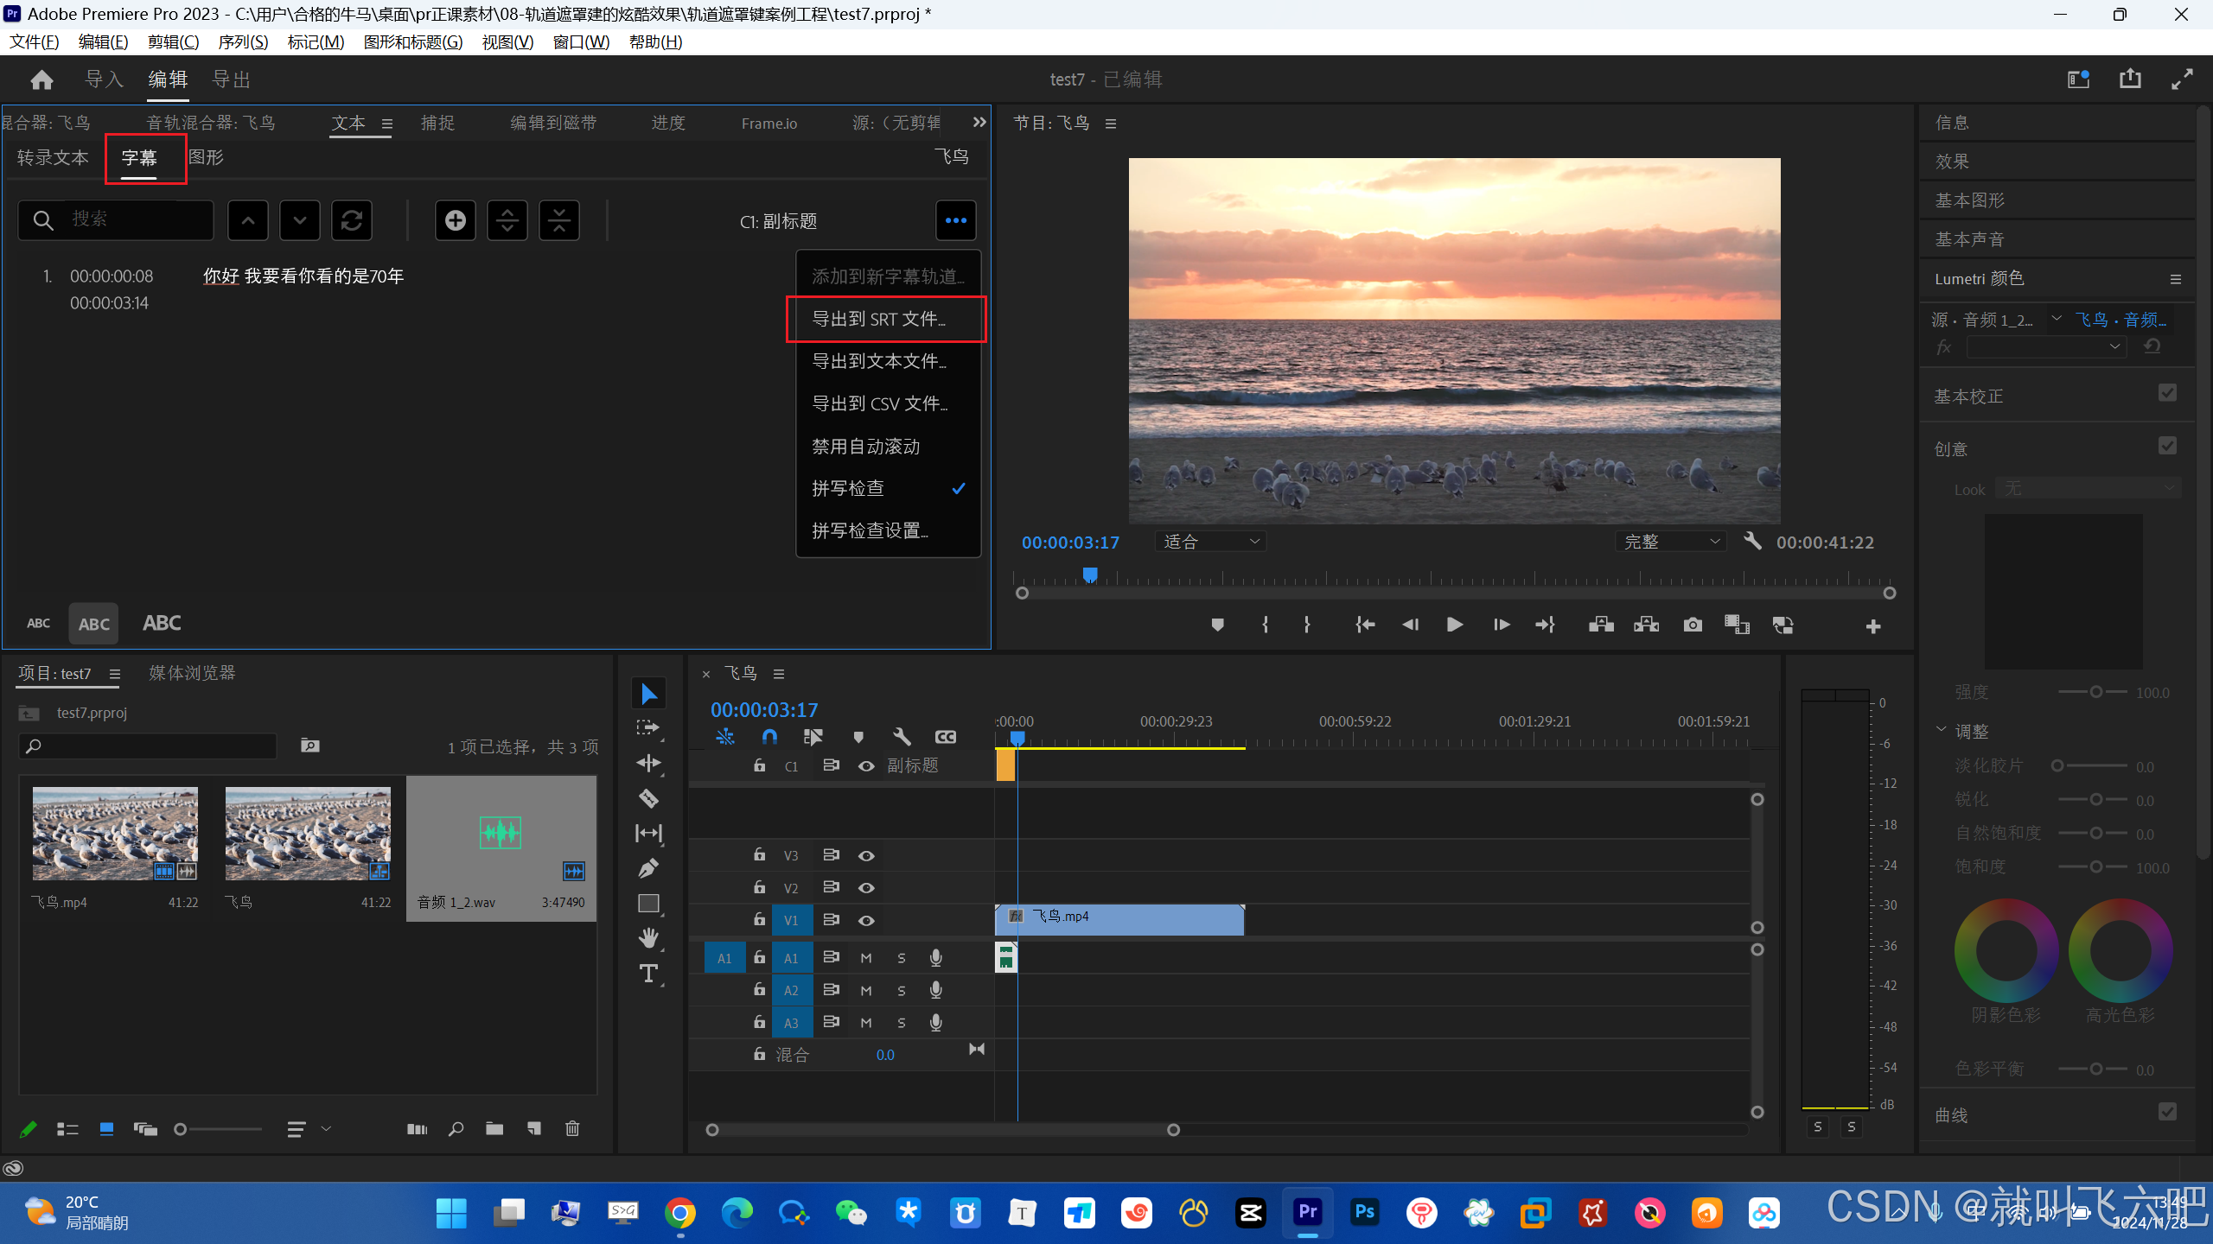Toggle snap magnet in timeline
Viewport: 2213px width, 1244px height.
click(768, 737)
